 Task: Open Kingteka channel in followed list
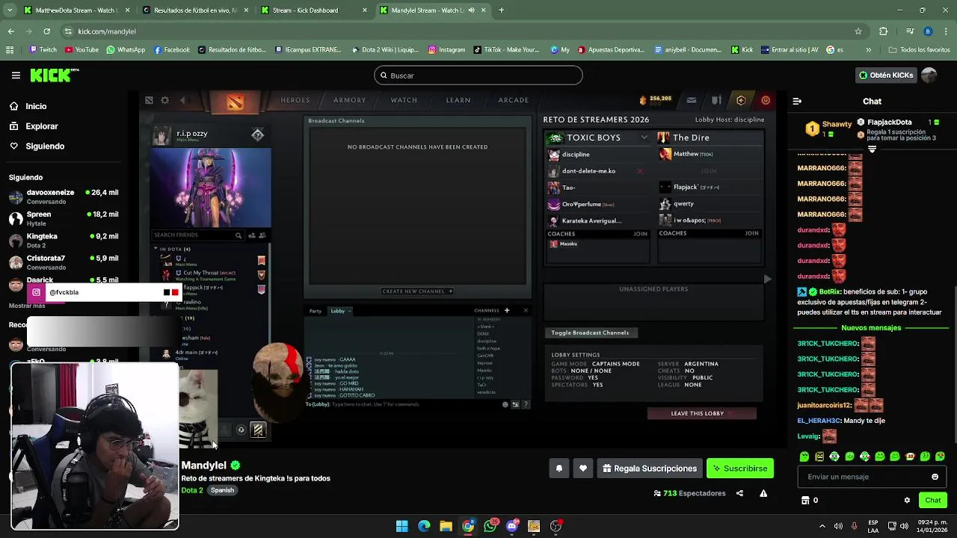[64, 240]
